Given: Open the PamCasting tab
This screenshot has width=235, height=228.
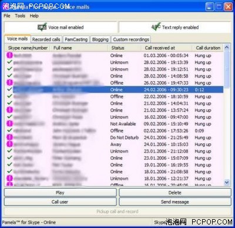Looking at the screenshot, I should (x=76, y=39).
